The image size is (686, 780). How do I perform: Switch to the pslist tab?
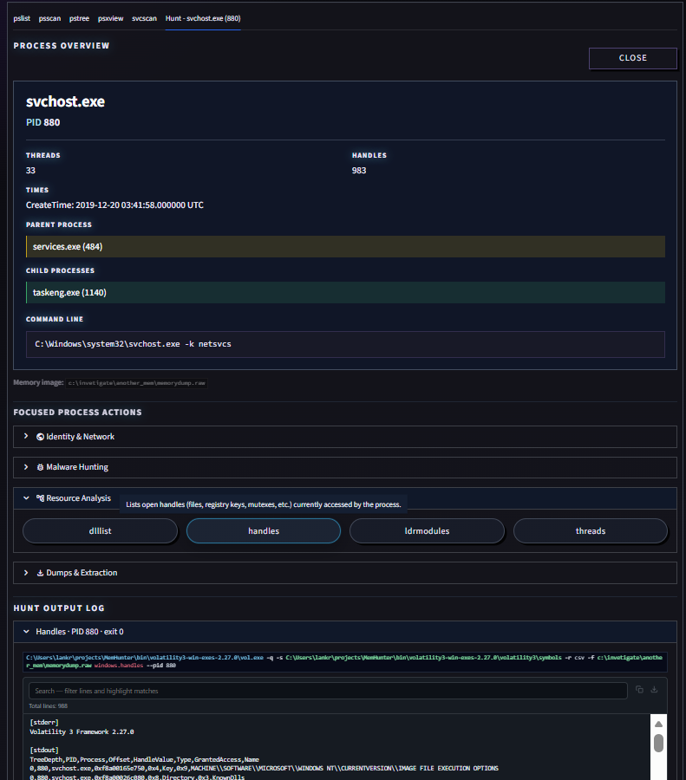point(22,18)
